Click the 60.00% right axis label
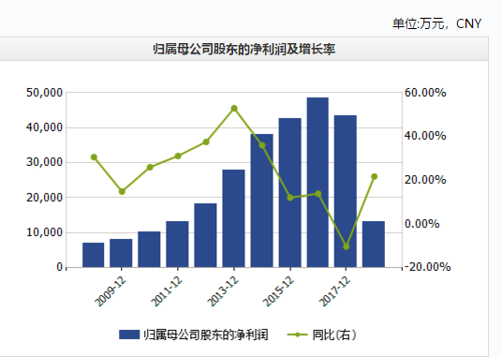This screenshot has width=502, height=357. click(x=425, y=93)
